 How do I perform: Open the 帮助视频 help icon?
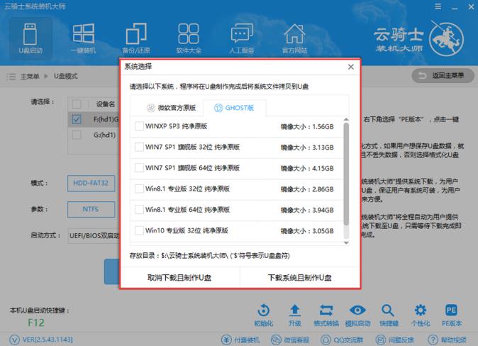click(433, 340)
